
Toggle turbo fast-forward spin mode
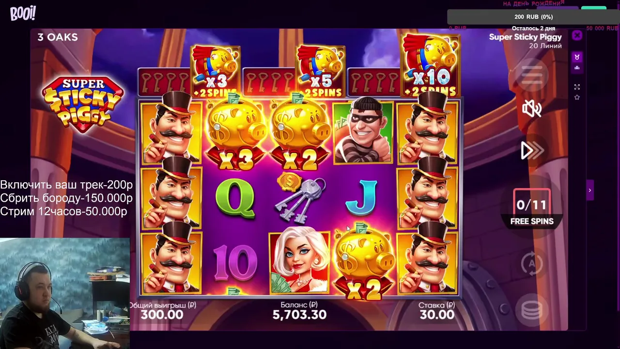(x=532, y=151)
